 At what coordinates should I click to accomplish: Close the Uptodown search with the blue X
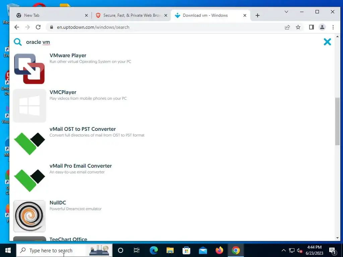(327, 42)
